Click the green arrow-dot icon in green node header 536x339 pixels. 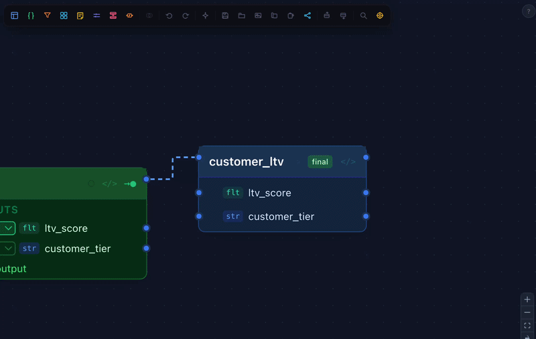coord(130,184)
